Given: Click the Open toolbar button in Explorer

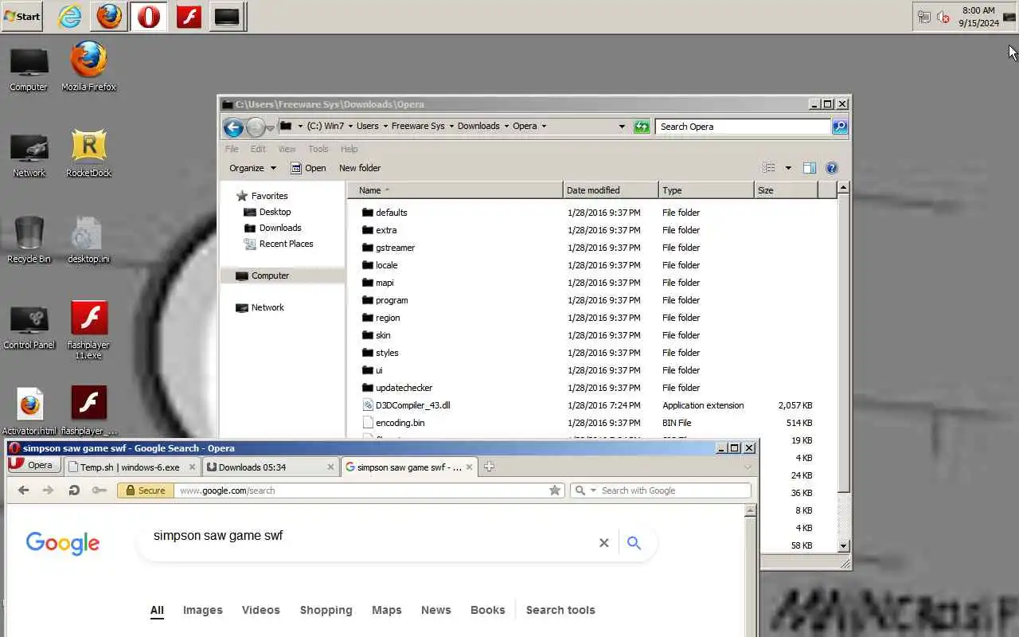Looking at the screenshot, I should coord(308,168).
